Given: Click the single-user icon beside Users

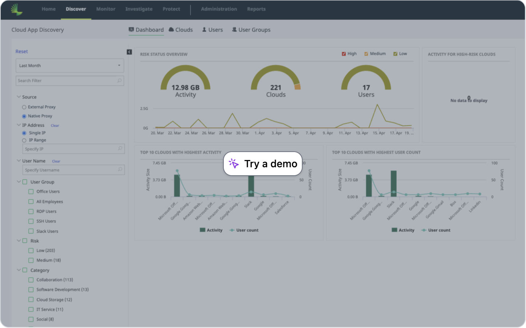Looking at the screenshot, I should click(204, 30).
